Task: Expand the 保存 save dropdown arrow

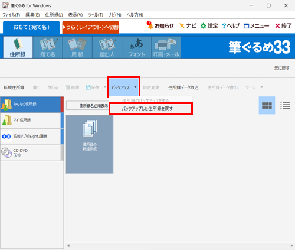Action: click(105, 87)
